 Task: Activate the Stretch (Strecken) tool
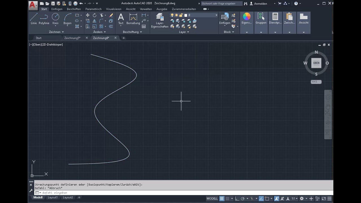point(88,27)
